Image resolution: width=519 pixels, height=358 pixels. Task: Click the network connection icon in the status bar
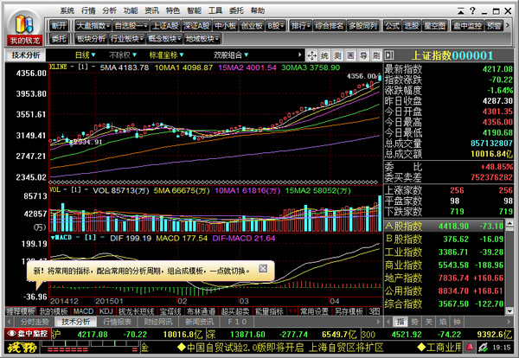483,347
